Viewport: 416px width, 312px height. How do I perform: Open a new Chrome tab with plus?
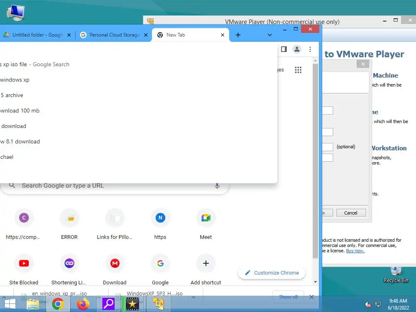(x=238, y=35)
